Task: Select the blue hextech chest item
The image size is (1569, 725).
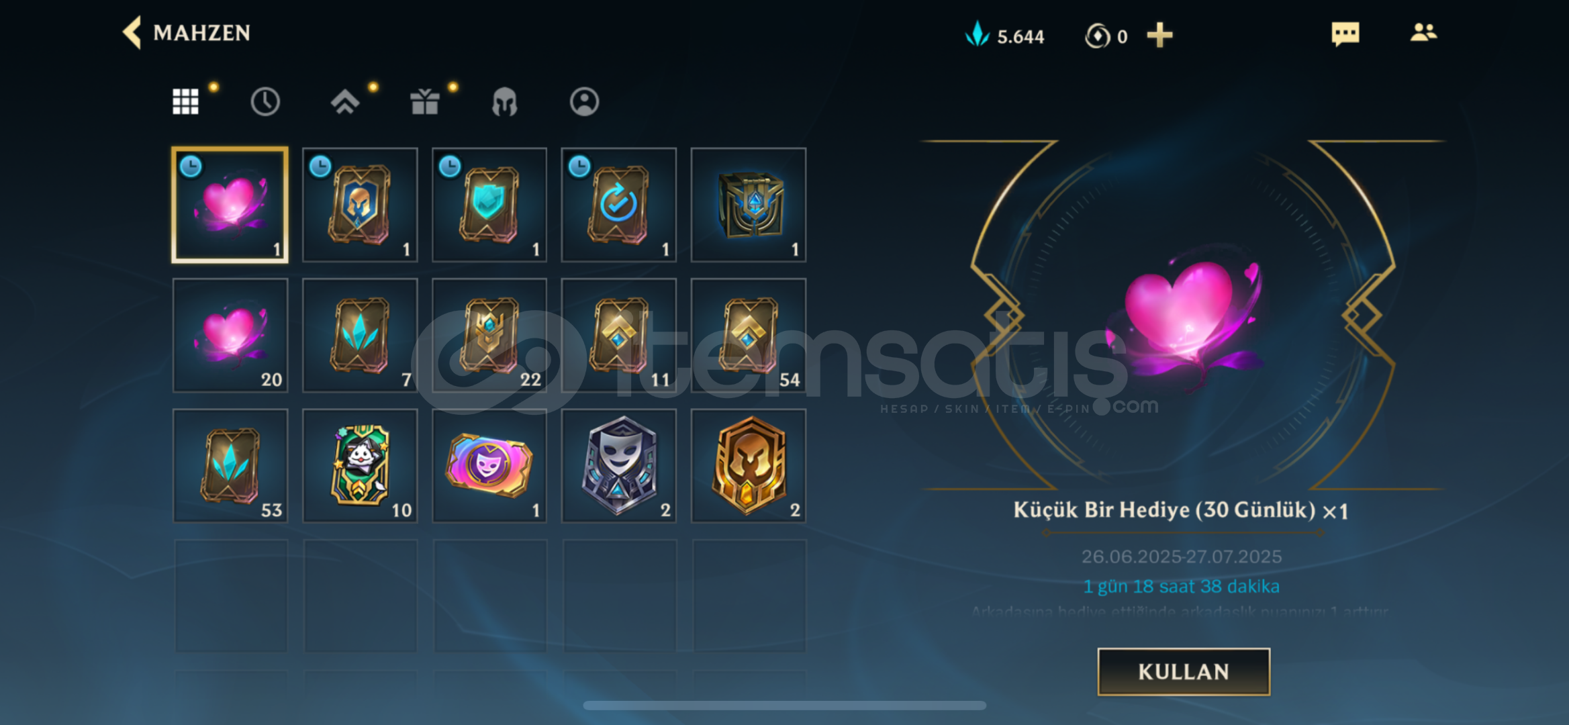Action: 749,205
